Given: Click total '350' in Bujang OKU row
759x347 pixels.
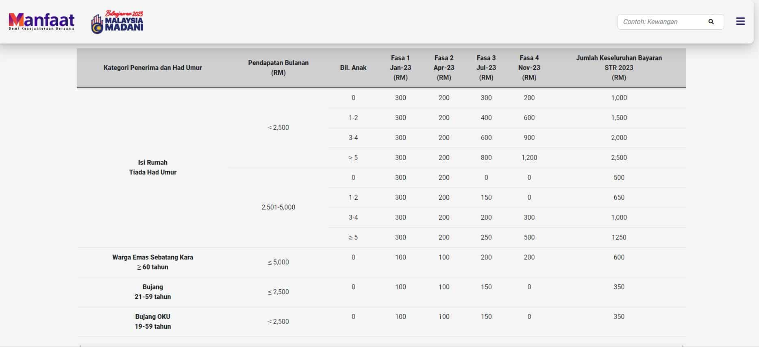Looking at the screenshot, I should (619, 316).
